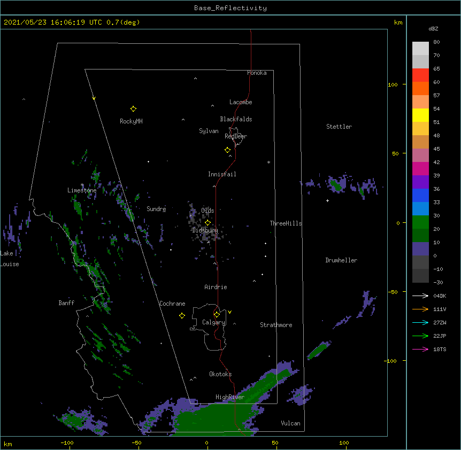This screenshot has width=461, height=450.
Task: Click the yellow V marker northwest of RockyMH
Action: click(94, 98)
